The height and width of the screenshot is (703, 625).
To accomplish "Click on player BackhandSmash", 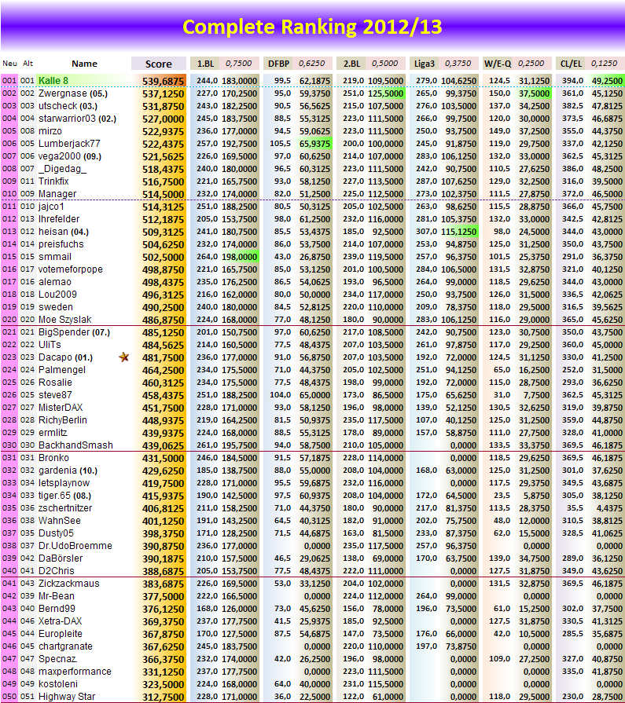I will [75, 445].
